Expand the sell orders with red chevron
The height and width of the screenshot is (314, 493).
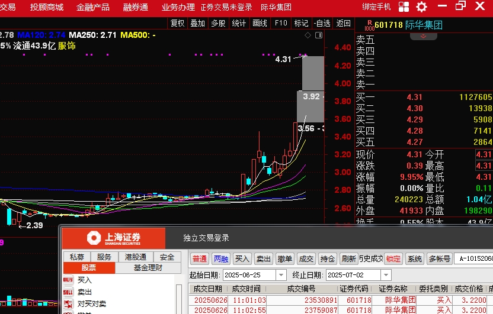[x=423, y=36]
